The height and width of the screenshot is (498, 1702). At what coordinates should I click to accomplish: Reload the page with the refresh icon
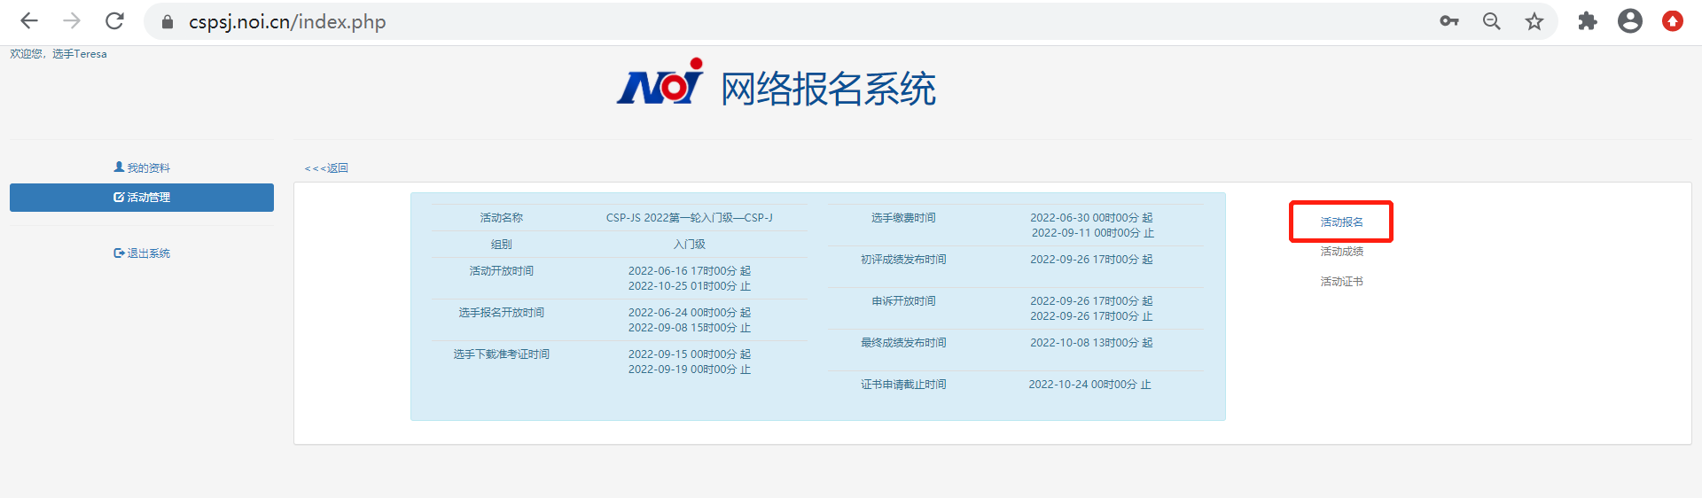pos(114,21)
